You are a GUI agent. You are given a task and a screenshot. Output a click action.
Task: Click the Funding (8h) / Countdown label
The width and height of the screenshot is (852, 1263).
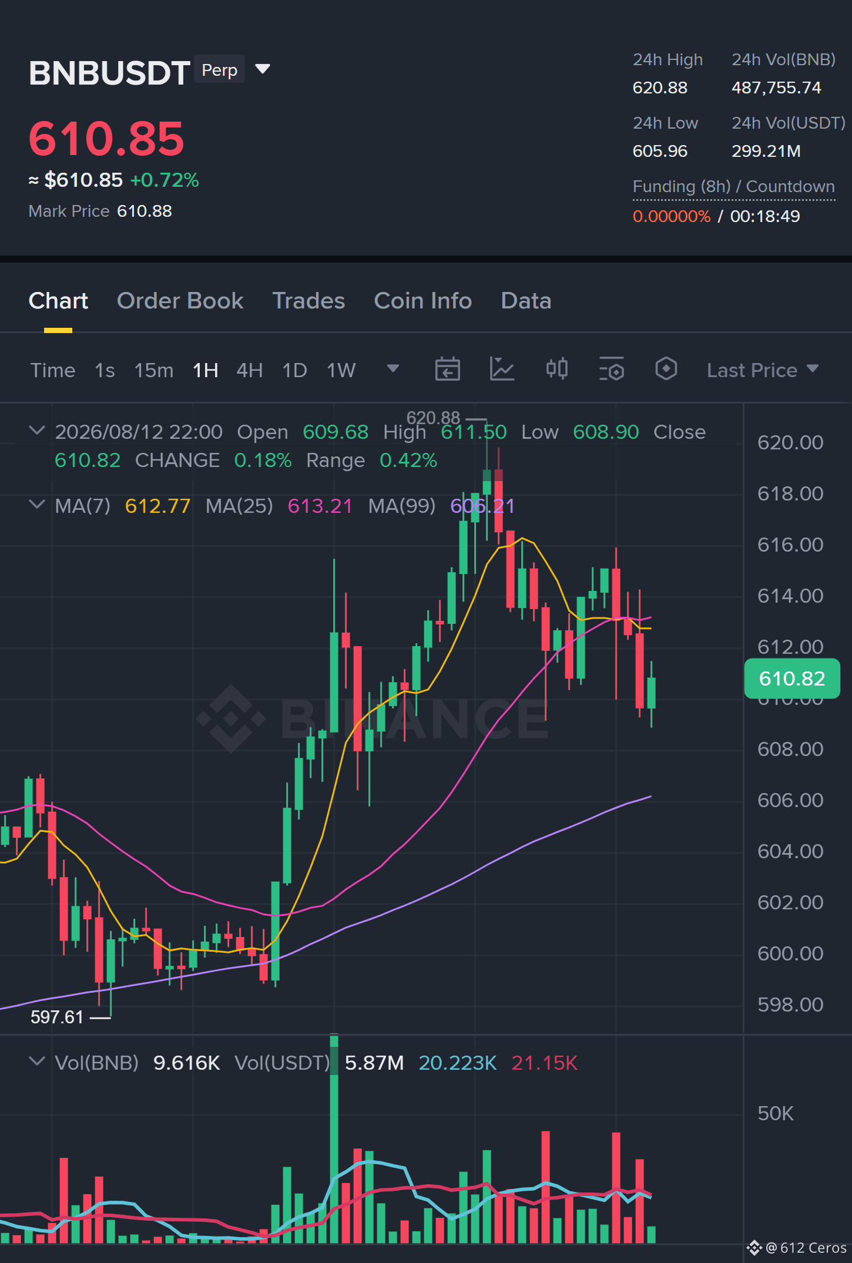pyautogui.click(x=733, y=186)
